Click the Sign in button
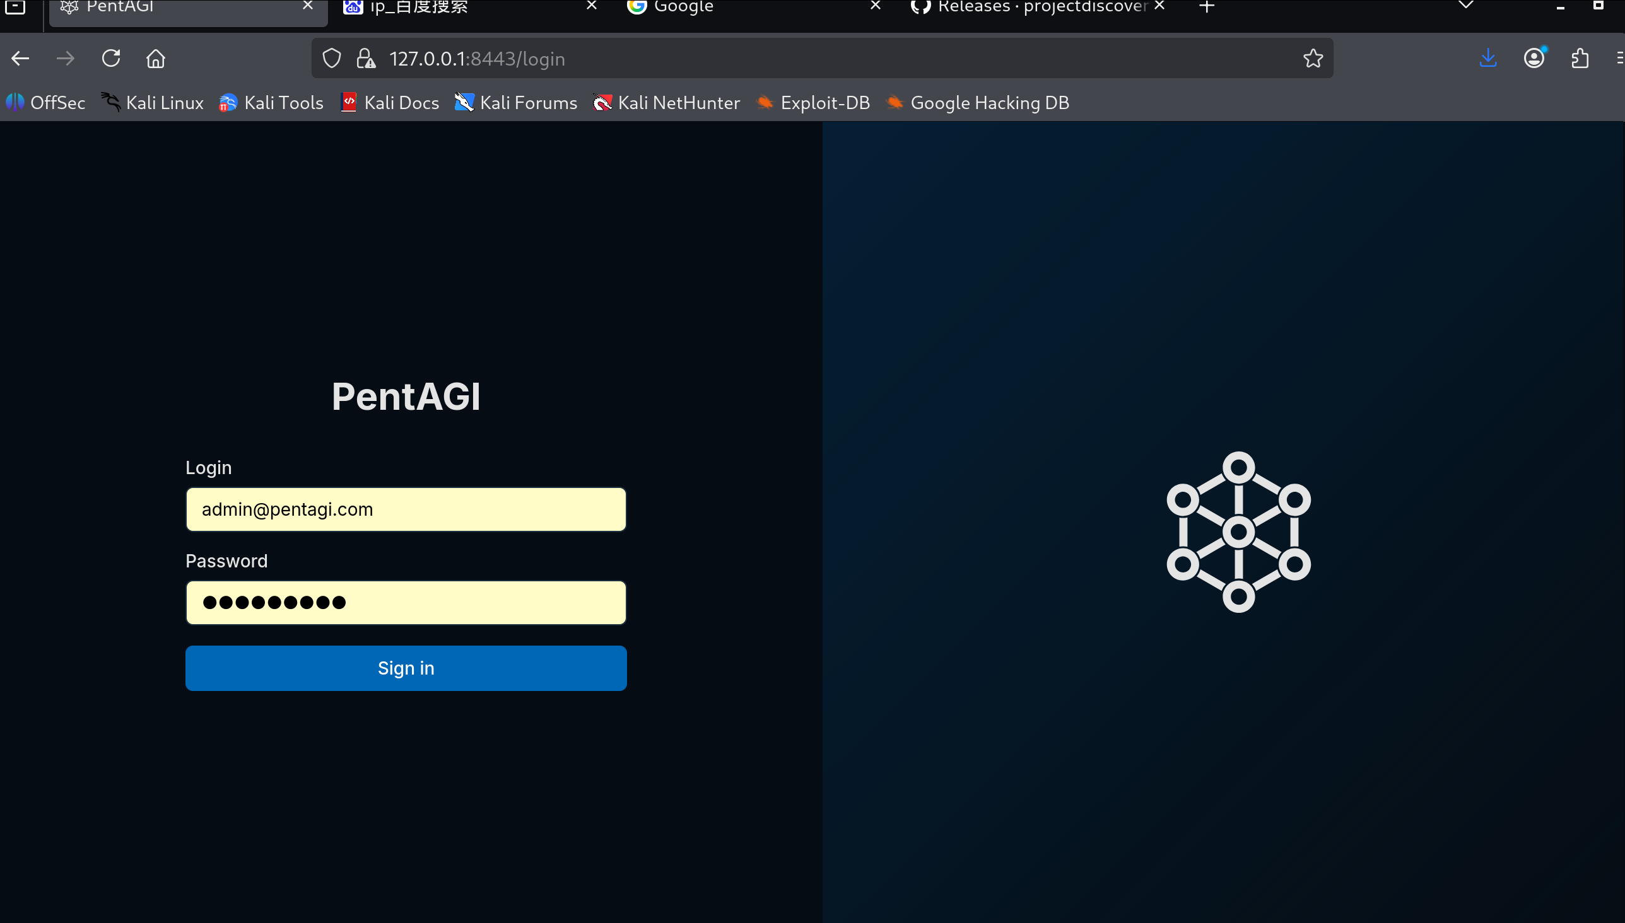Viewport: 1625px width, 923px height. 406,668
